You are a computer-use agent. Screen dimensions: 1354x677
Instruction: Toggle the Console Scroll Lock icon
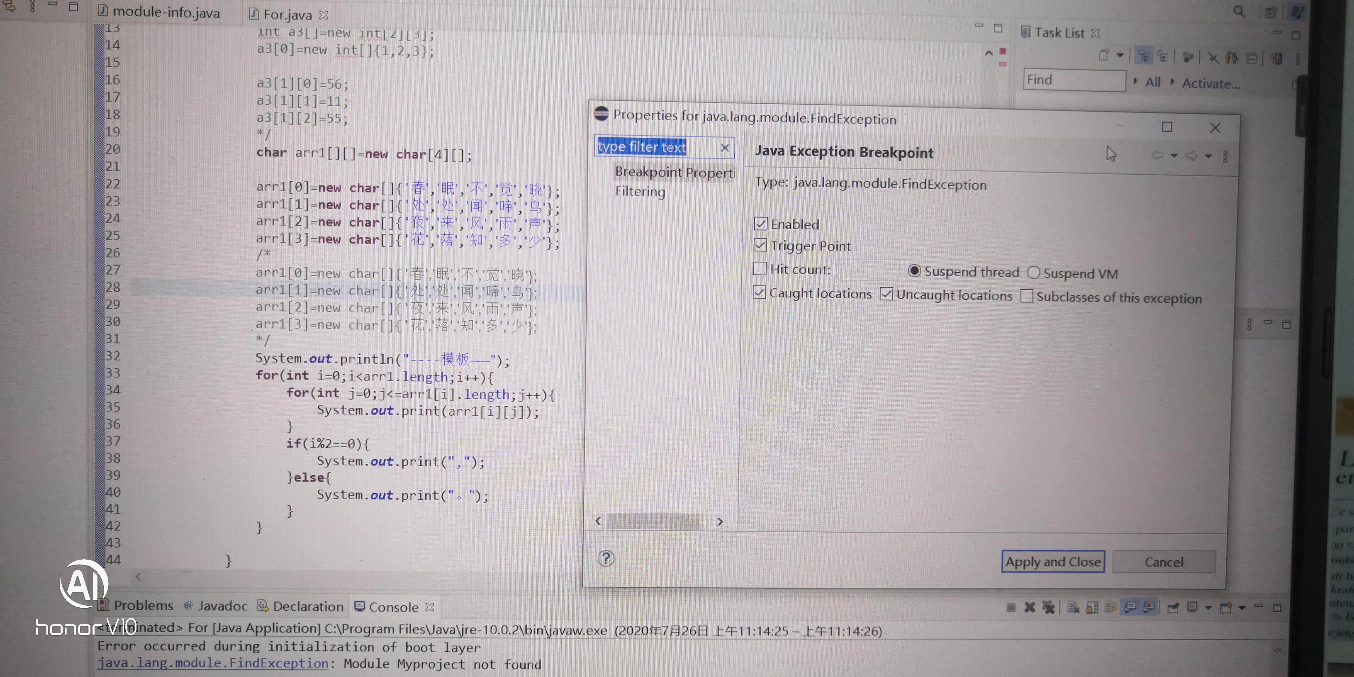(x=1092, y=608)
